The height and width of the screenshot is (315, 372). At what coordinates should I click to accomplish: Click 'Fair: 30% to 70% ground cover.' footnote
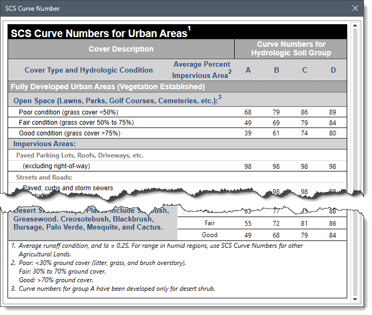[62, 271]
